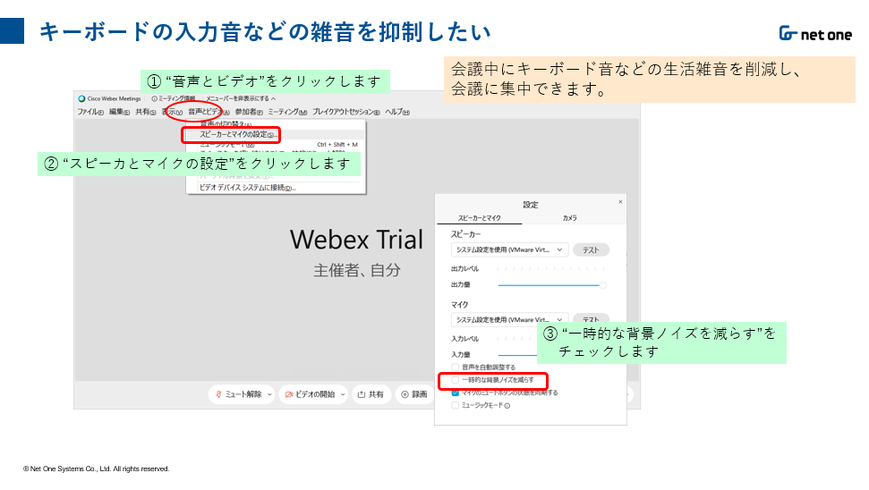Open the 音声とビデオ menu

[209, 112]
